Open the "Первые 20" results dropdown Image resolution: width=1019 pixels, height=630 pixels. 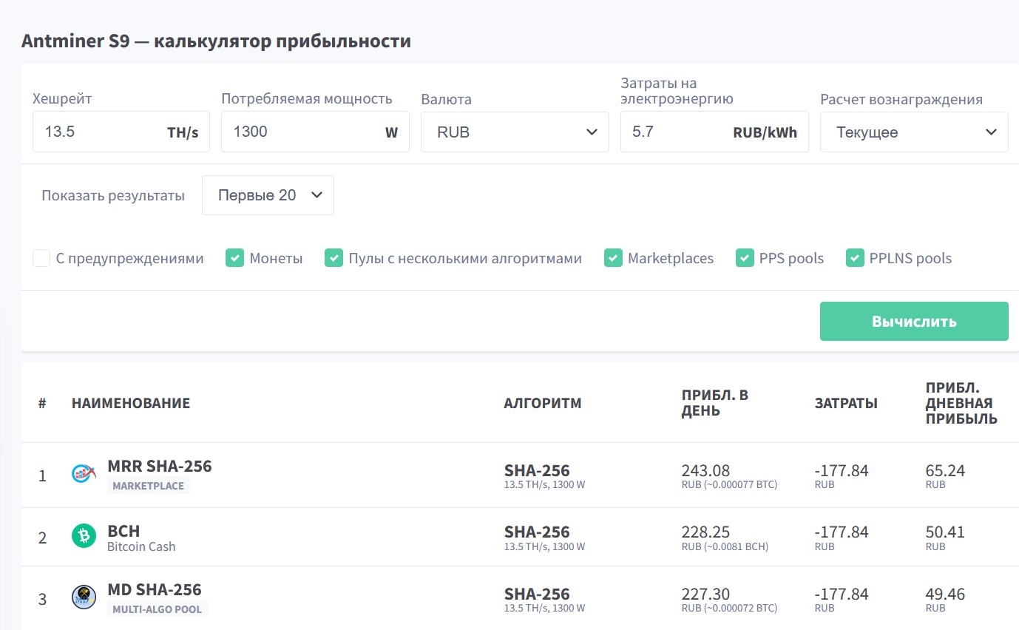[x=268, y=195]
